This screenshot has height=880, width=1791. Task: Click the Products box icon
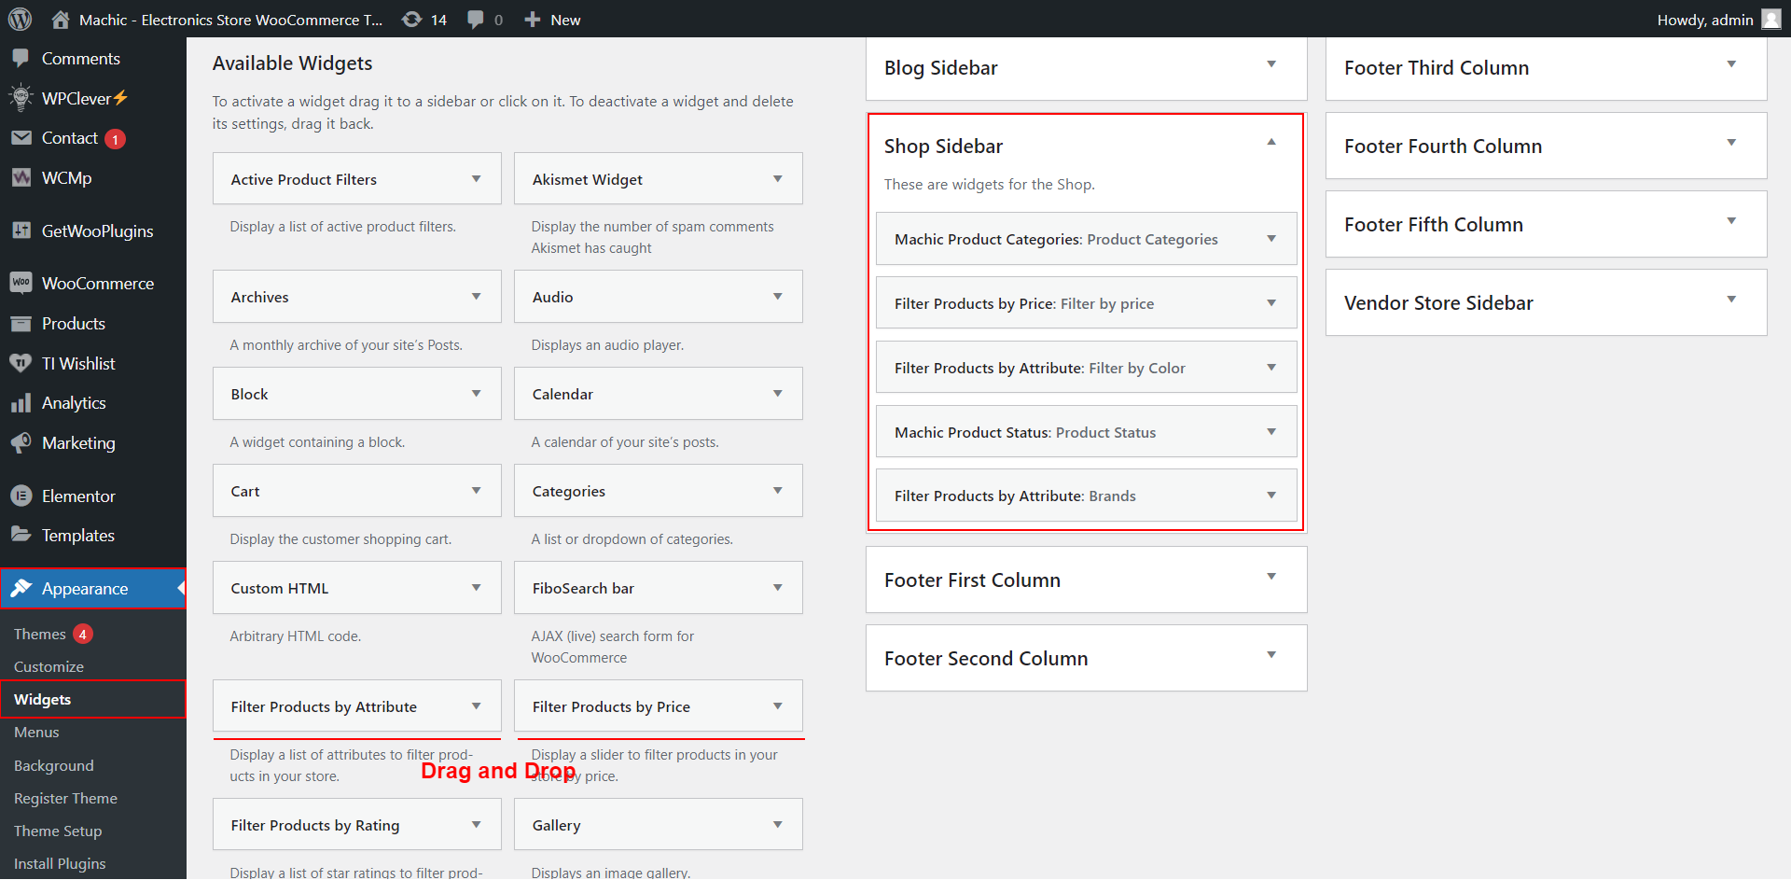pyautogui.click(x=21, y=324)
